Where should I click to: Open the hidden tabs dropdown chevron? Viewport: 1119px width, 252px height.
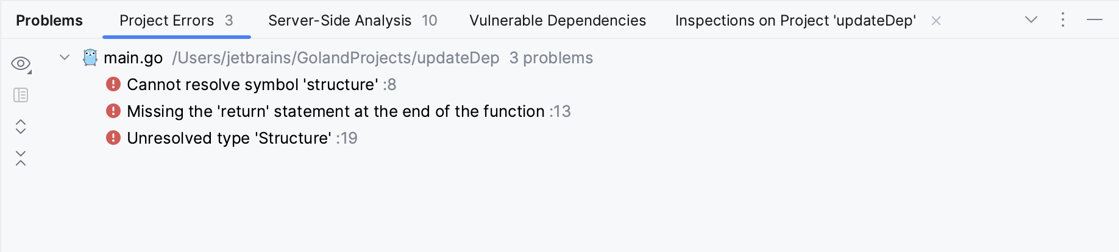click(x=1031, y=20)
